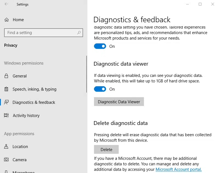Click the Privacy heading text
The height and width of the screenshot is (173, 219).
pyautogui.click(x=11, y=45)
